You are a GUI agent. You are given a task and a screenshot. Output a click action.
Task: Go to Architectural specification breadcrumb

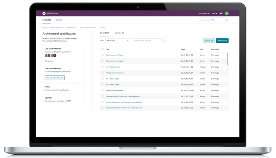[x=88, y=28]
